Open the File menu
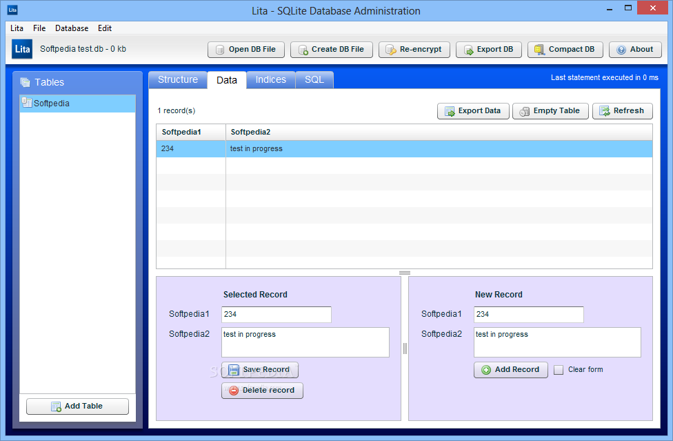Viewport: 673px width, 441px height. pyautogui.click(x=39, y=28)
